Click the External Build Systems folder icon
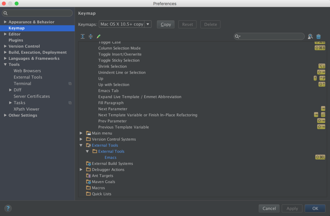 88,163
